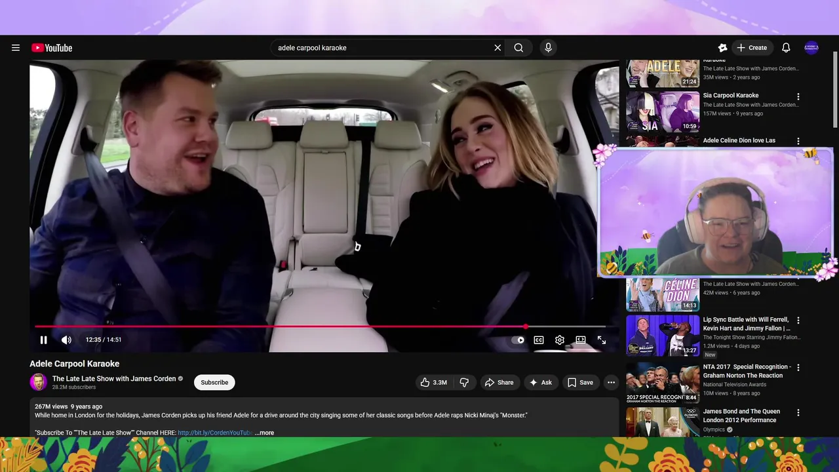The image size is (839, 472).
Task: Click the '28.2M subscribers' count
Action: pyautogui.click(x=74, y=387)
